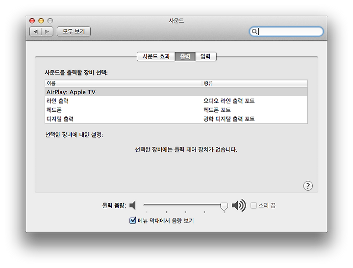Go back with the left arrow button
This screenshot has width=353, height=268.
click(36, 31)
